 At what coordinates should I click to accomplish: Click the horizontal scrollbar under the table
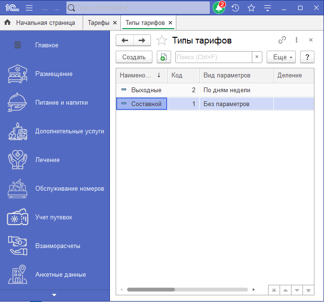pos(187,290)
